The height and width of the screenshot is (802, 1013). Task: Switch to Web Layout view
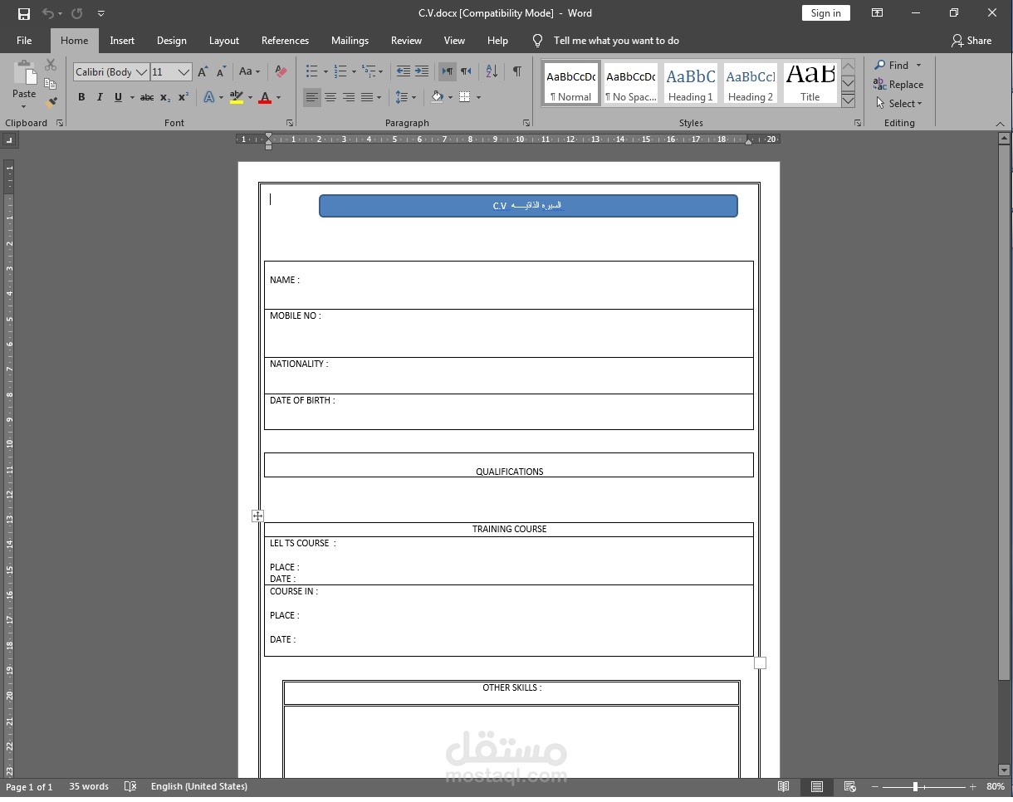849,786
